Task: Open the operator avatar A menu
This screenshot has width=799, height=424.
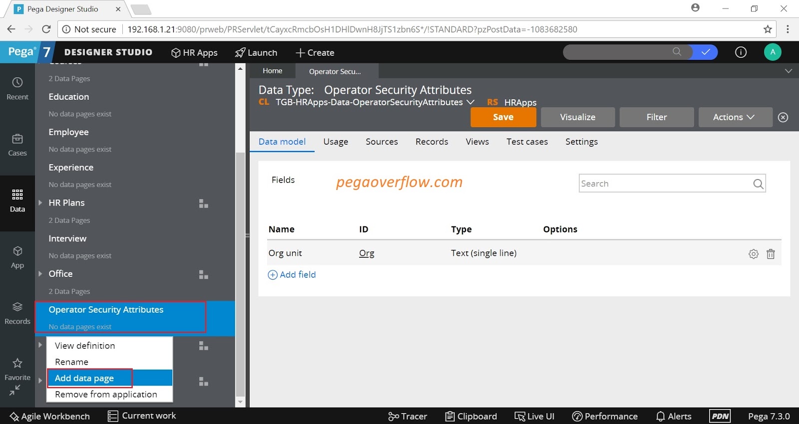Action: coord(773,52)
